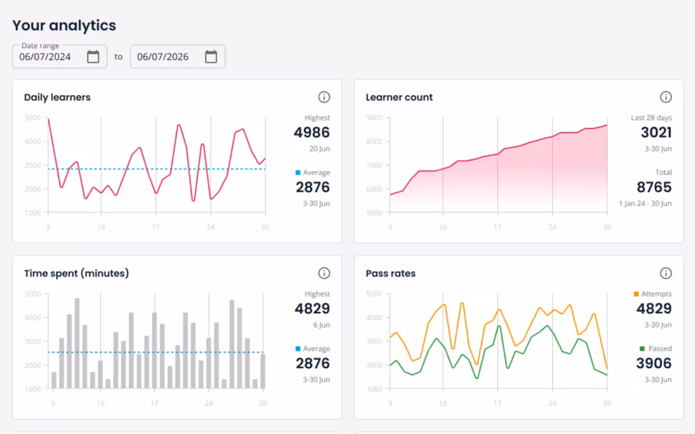Click the Average value 2876 in Time spent
Image resolution: width=695 pixels, height=434 pixels.
313,363
